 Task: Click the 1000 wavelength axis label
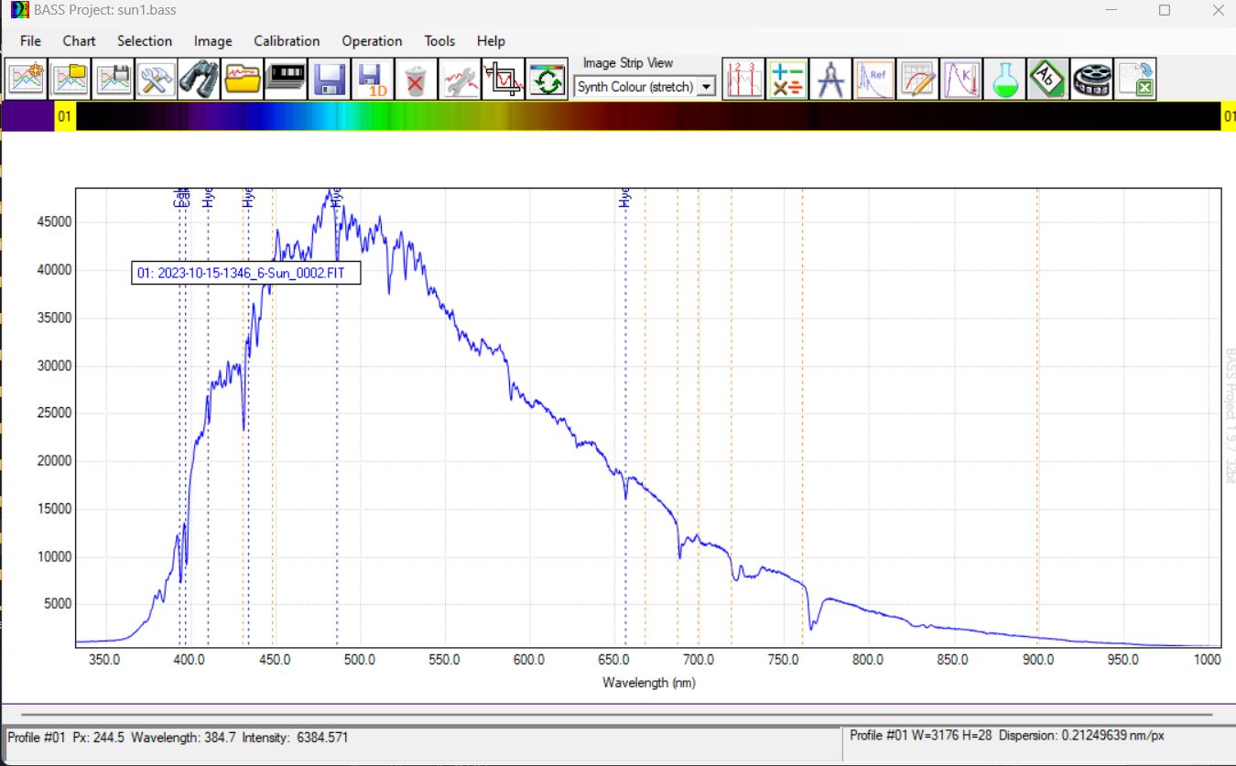pos(1207,659)
